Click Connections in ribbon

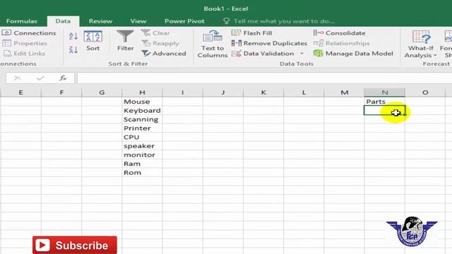tap(29, 33)
